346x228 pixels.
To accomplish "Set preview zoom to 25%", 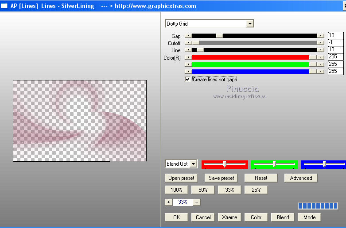I will pos(256,190).
